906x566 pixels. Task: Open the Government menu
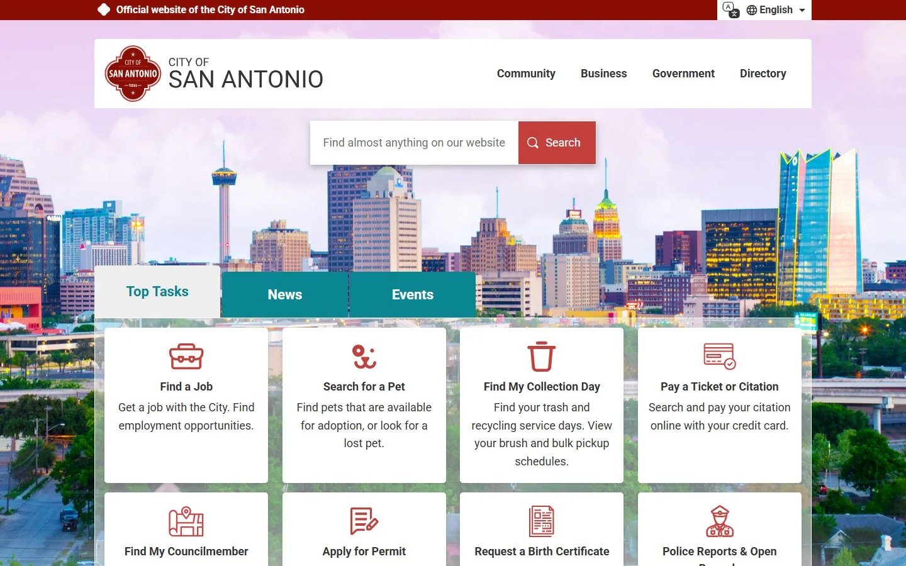pos(683,74)
